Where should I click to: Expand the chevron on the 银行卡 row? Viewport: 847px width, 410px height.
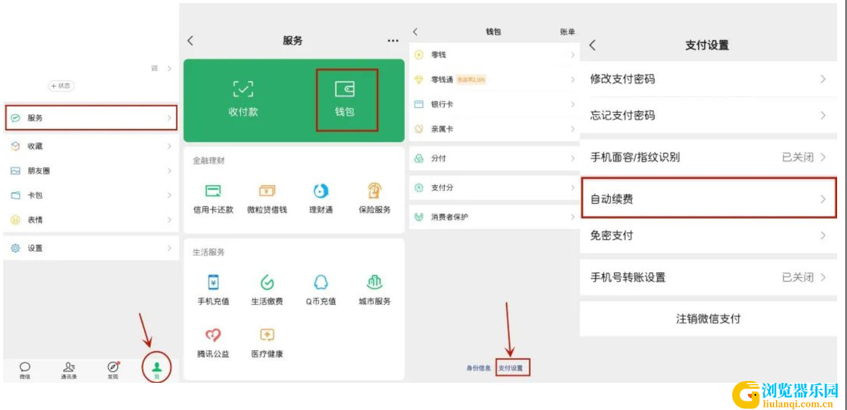[573, 104]
